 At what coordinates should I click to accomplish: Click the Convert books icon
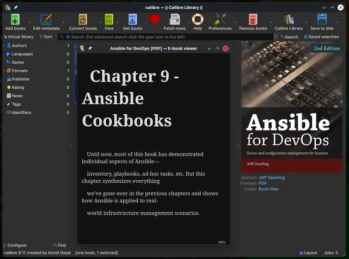[x=82, y=20]
